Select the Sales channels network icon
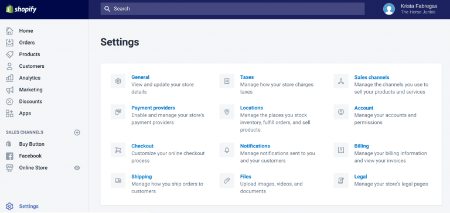The image size is (450, 213). pos(341,81)
